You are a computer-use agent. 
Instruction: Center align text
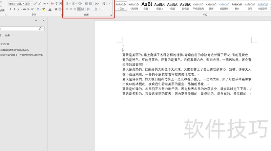click(71, 9)
